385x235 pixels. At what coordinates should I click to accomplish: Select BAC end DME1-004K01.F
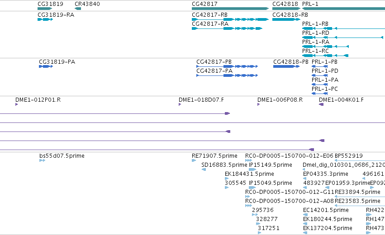[321, 104]
